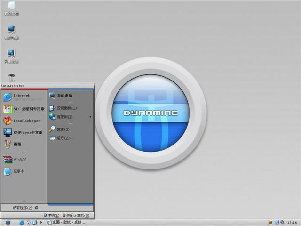Select the desktop My Computer icon
The width and height of the screenshot is (301, 226).
click(11, 32)
